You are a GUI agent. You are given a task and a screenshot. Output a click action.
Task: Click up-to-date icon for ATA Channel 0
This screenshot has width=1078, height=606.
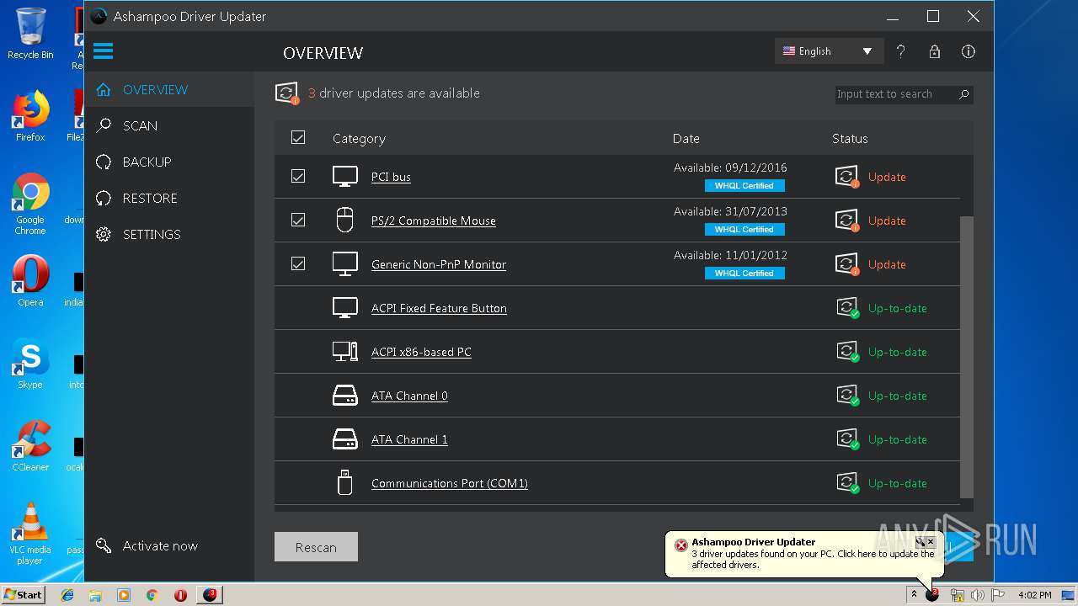pos(847,396)
